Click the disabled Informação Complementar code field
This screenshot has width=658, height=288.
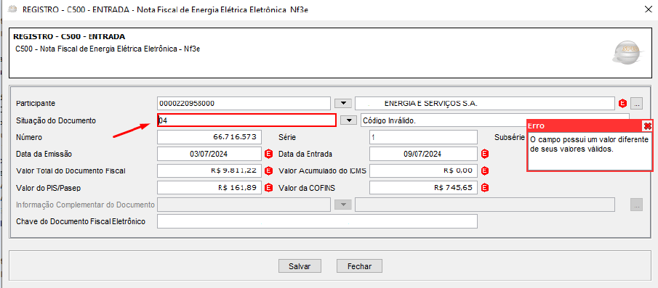[244, 205]
